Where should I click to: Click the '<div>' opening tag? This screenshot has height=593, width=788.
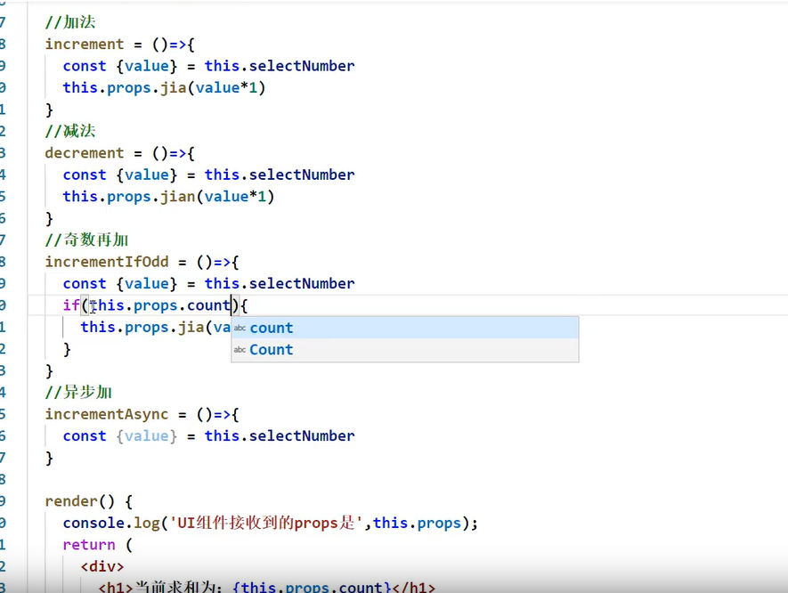[102, 566]
